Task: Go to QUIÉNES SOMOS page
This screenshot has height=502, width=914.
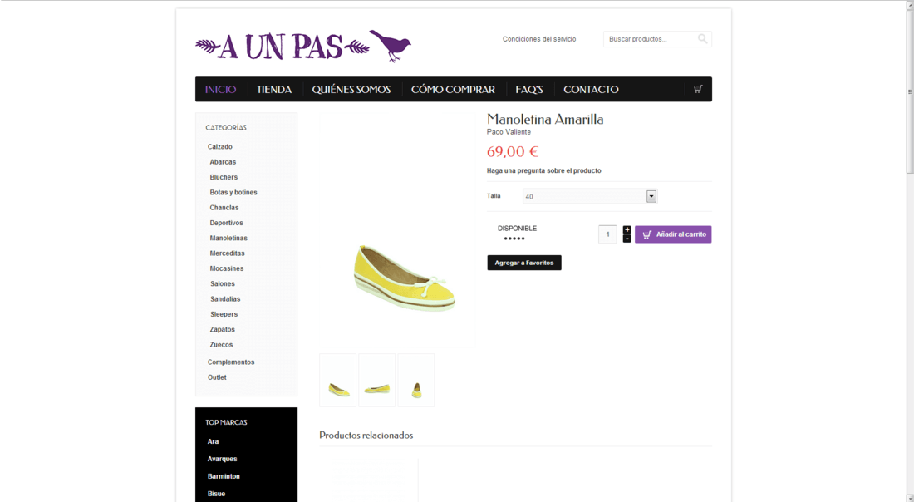Action: pos(351,89)
